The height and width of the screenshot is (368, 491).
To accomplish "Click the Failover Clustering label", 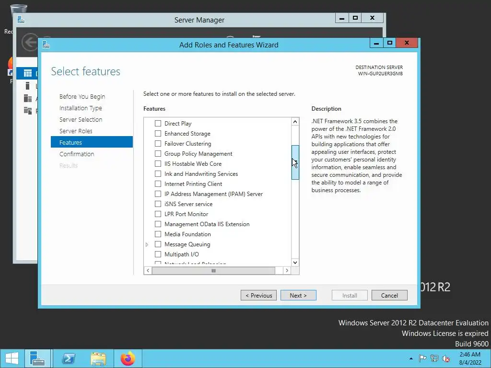I will [187, 144].
